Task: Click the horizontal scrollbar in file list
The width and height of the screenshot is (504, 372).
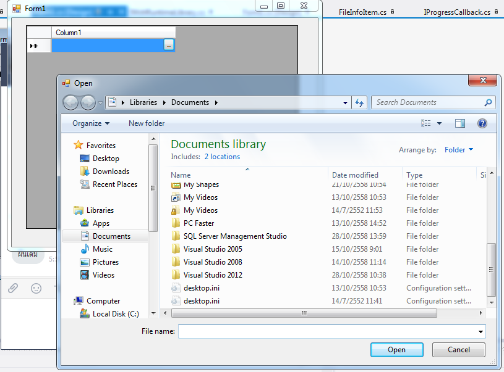Action: [x=303, y=313]
